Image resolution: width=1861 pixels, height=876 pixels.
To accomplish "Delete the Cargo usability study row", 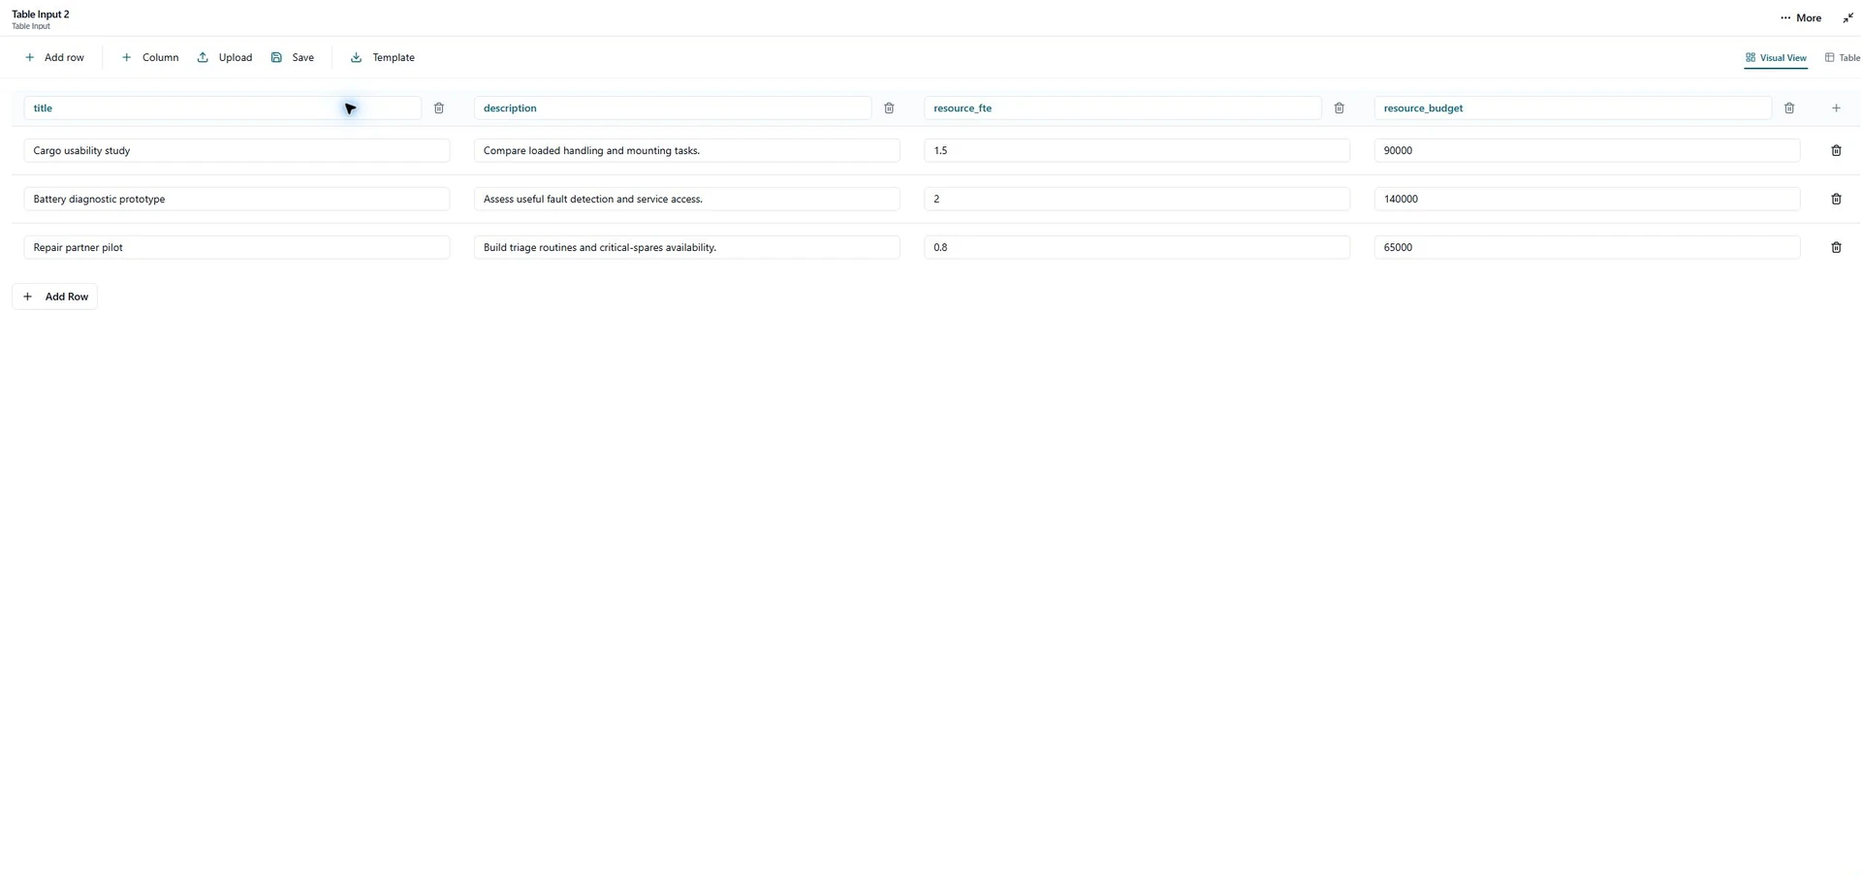I will point(1836,151).
